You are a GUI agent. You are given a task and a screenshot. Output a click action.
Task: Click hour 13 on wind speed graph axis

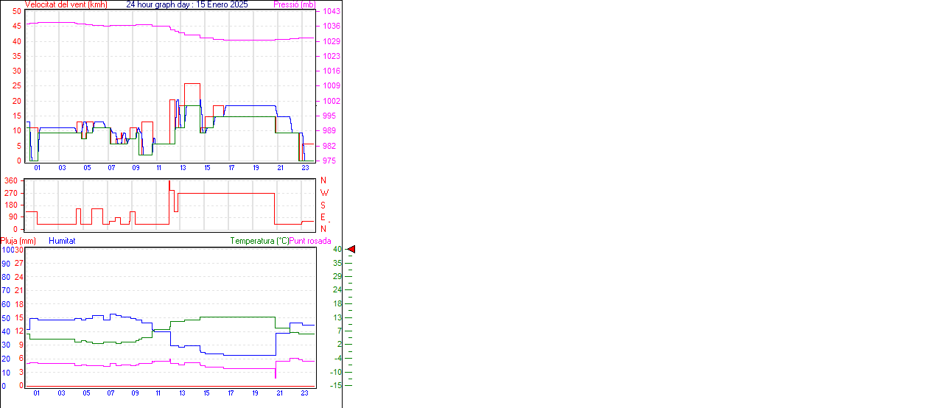pyautogui.click(x=183, y=169)
